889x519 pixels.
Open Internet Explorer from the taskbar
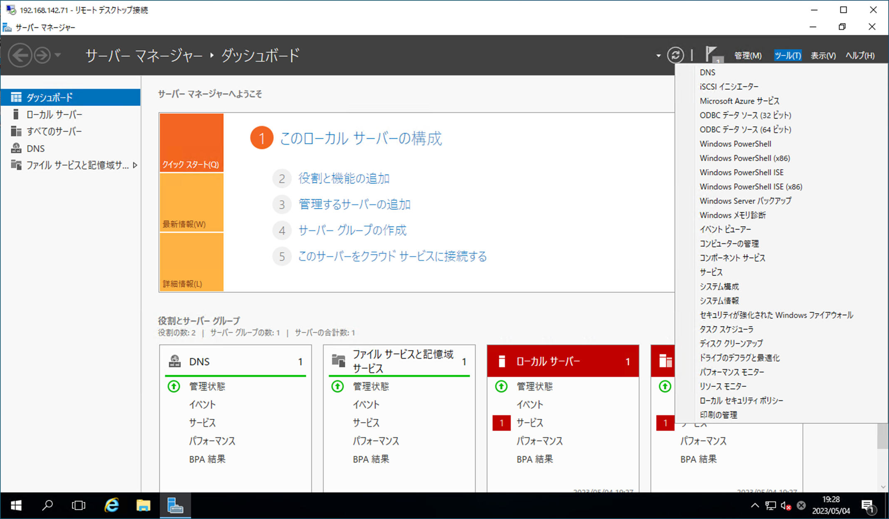tap(111, 505)
